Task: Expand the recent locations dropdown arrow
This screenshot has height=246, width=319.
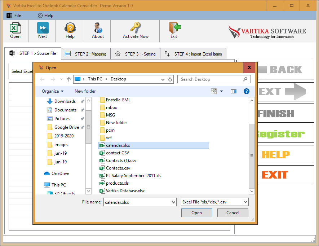Action: tap(61, 79)
